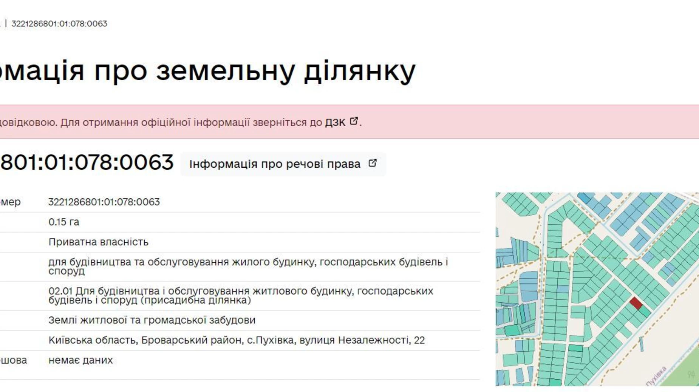Viewport: 699px width, 392px height.
Task: Select the Приватна власність value
Action: 98,242
